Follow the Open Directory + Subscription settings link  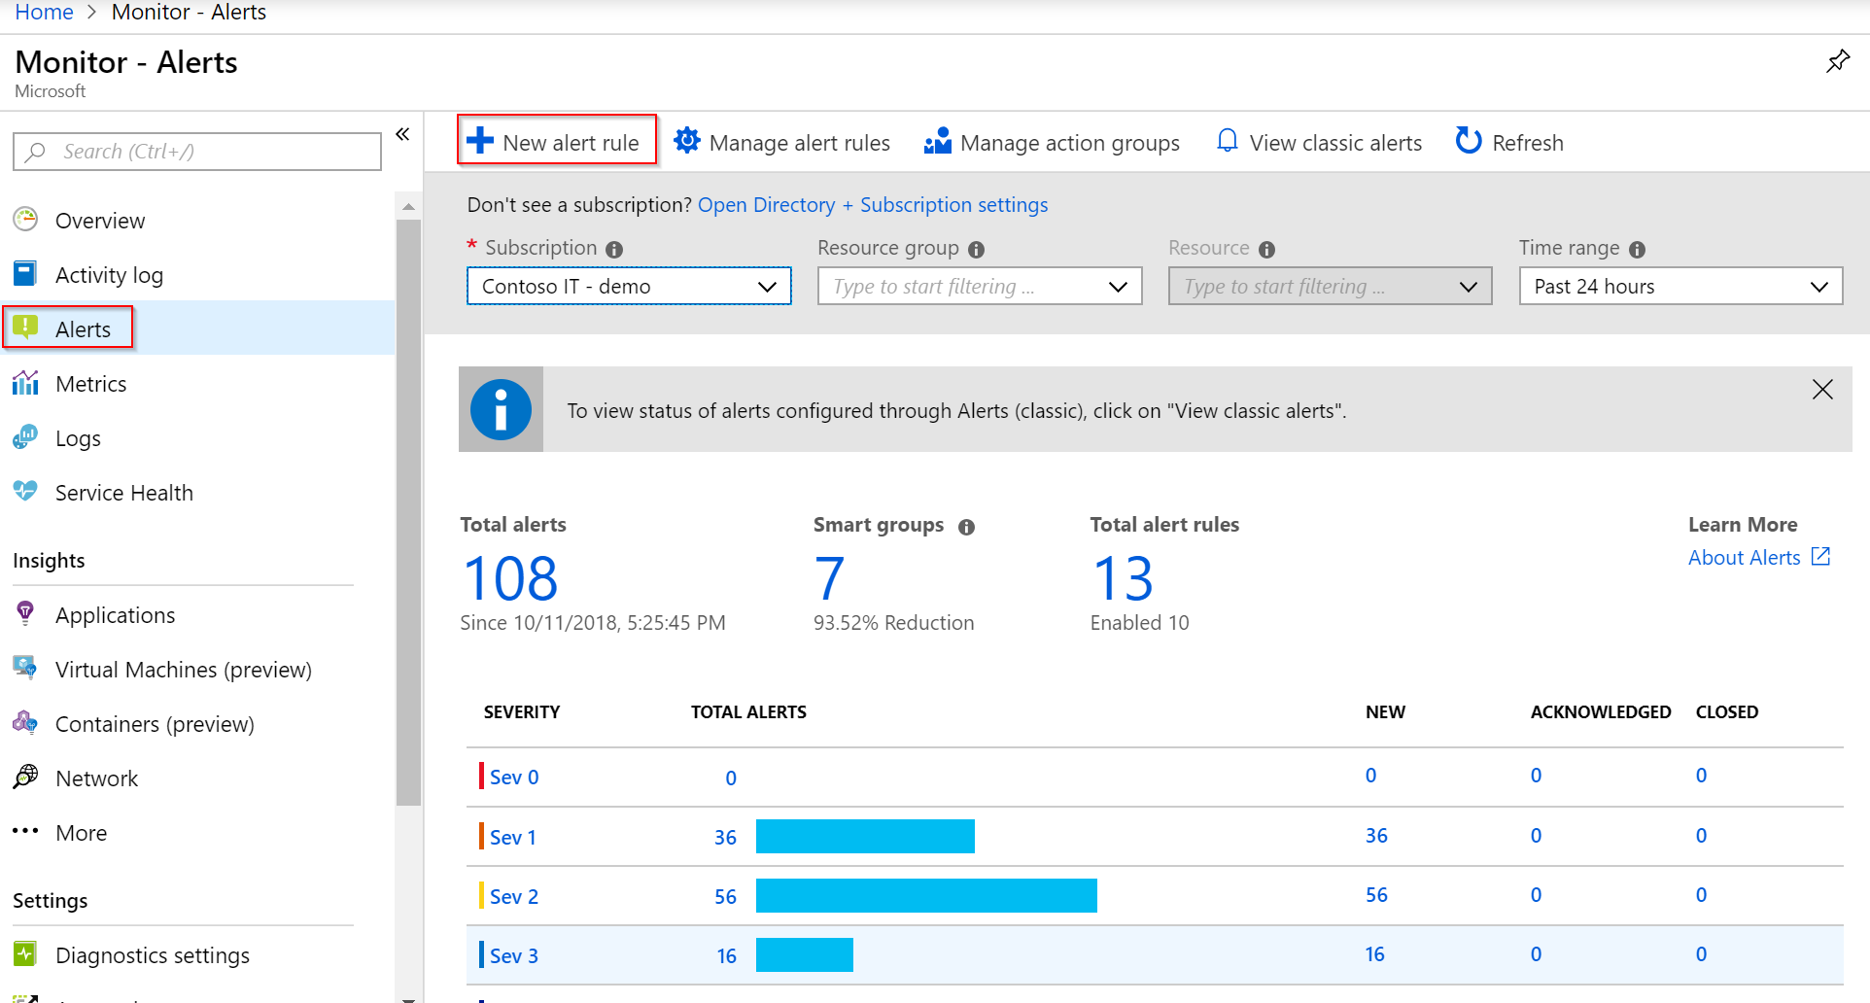coord(873,205)
